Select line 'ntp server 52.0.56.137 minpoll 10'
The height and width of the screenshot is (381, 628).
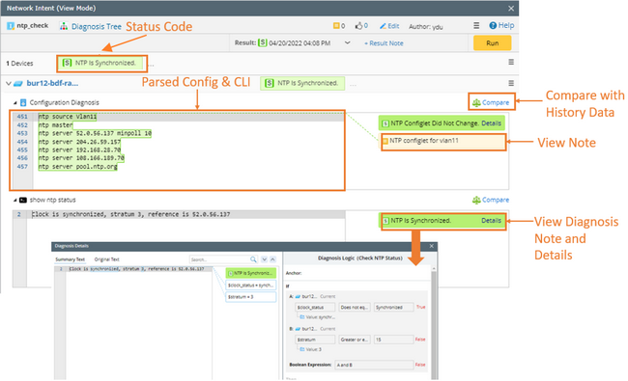point(95,133)
